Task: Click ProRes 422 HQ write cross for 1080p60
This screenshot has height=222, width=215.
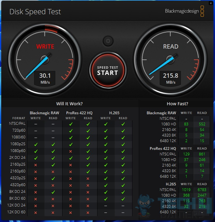Action: pyautogui.click(x=71, y=151)
